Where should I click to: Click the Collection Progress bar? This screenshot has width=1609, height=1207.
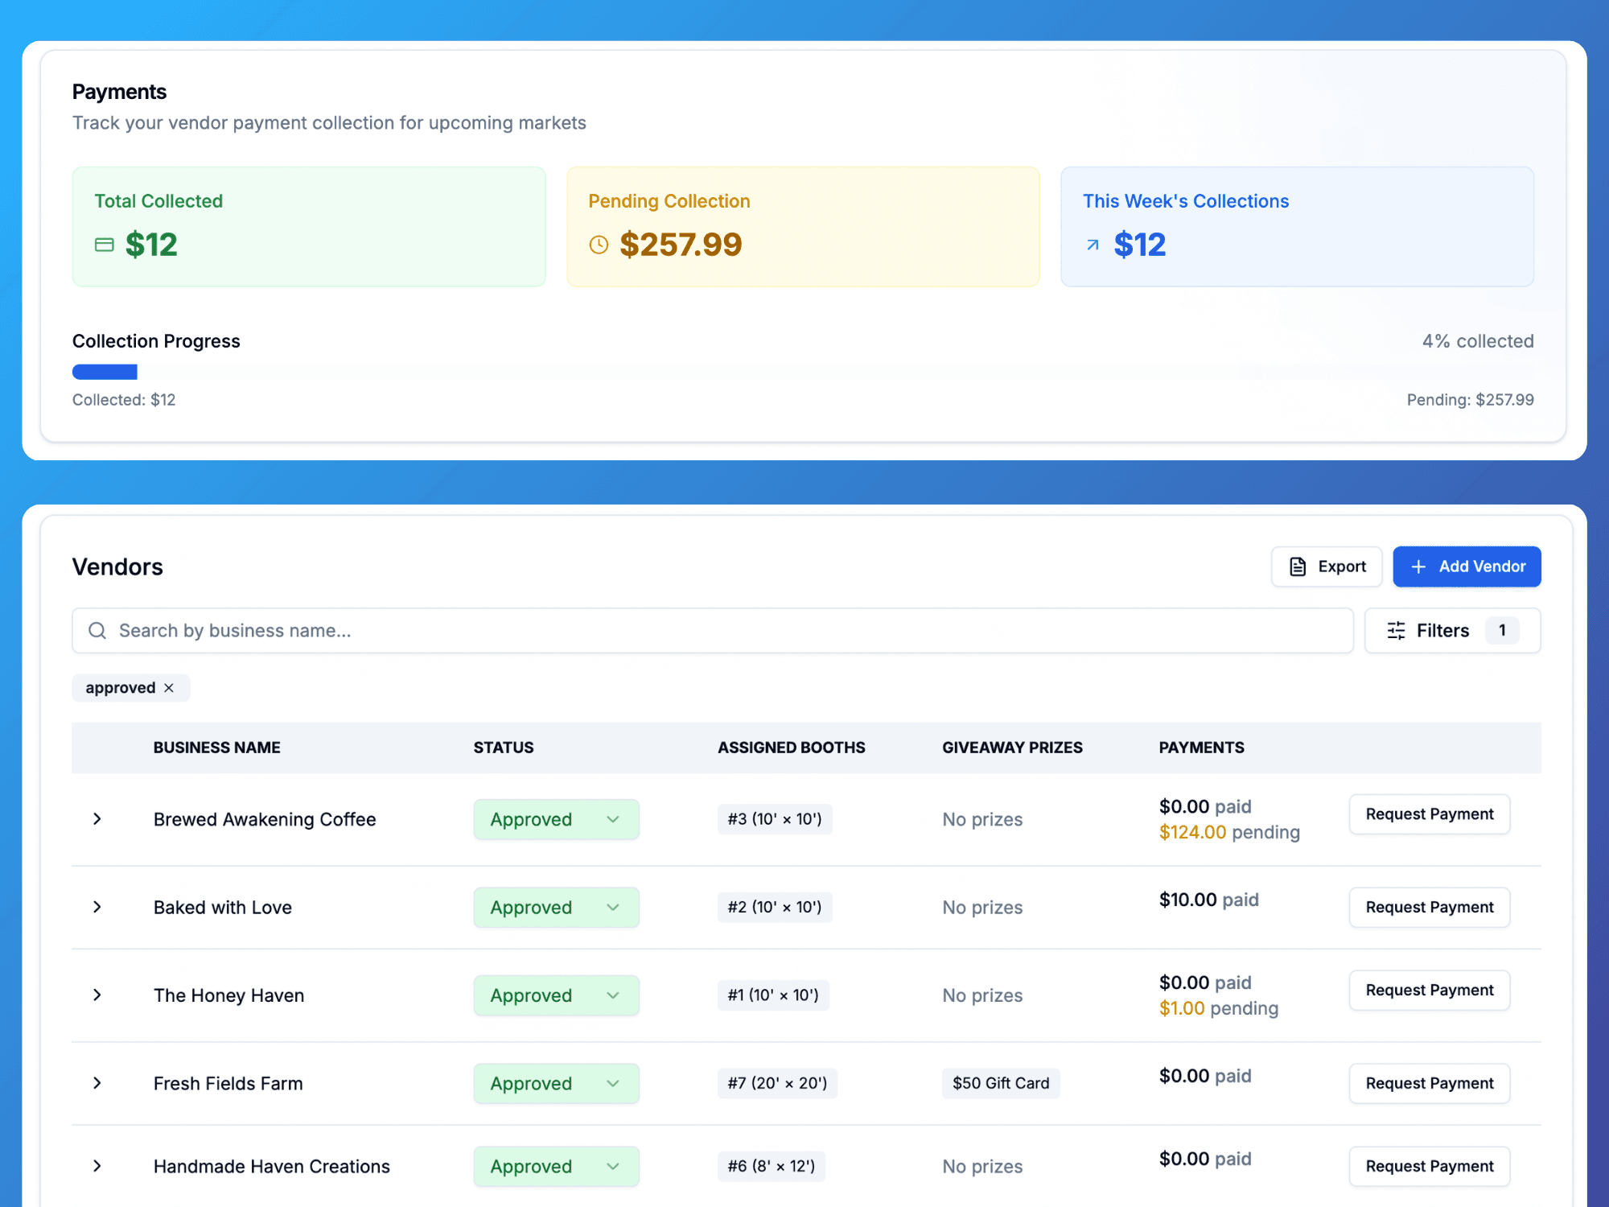(803, 372)
